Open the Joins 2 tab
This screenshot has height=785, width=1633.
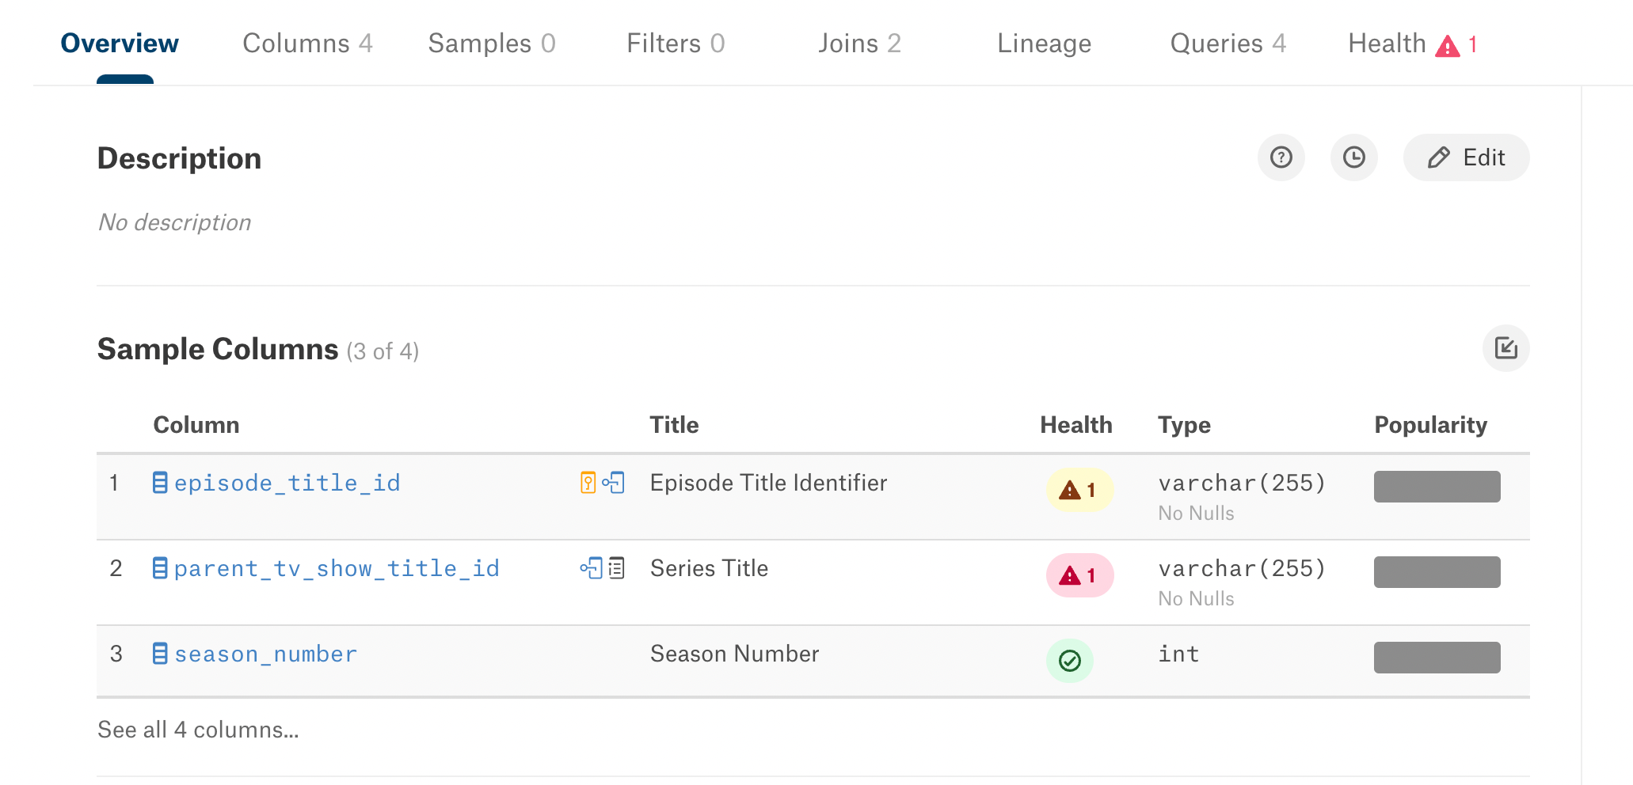[x=859, y=44]
